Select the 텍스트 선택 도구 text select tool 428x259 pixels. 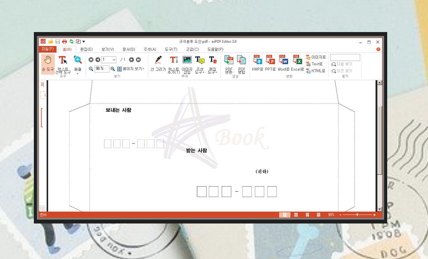coord(63,64)
